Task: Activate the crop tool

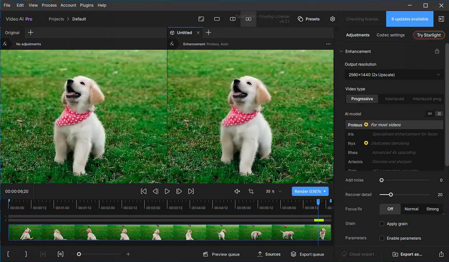Action: 251,192
